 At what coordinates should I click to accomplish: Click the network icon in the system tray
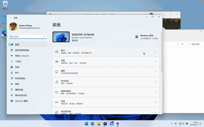(x=180, y=124)
